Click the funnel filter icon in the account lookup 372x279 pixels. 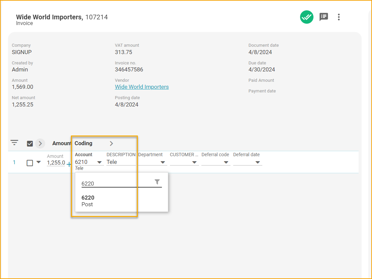[x=157, y=182]
